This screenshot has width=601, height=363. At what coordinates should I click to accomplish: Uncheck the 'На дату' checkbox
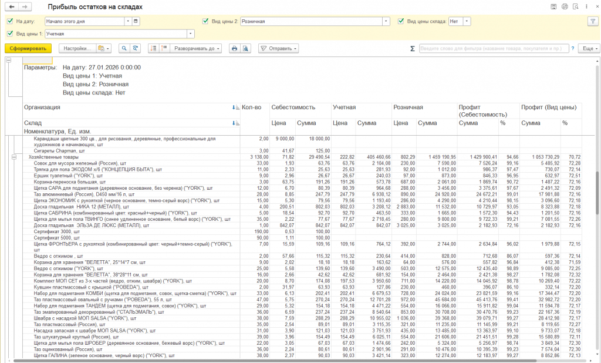pyautogui.click(x=9, y=21)
